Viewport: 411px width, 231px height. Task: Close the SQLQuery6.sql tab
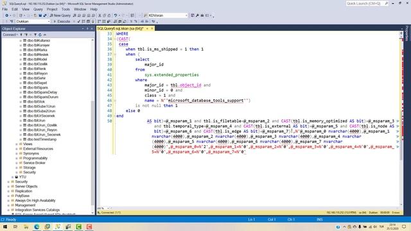[x=152, y=28]
